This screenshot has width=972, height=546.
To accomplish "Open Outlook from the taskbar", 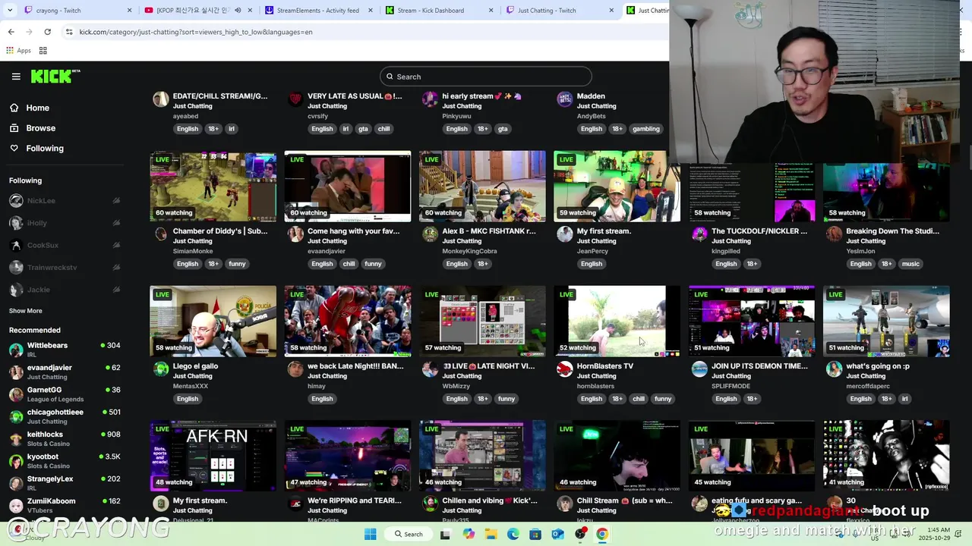I will pos(557,534).
